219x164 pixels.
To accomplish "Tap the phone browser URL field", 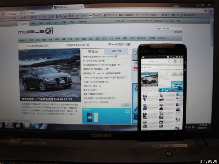I will (x=154, y=61).
